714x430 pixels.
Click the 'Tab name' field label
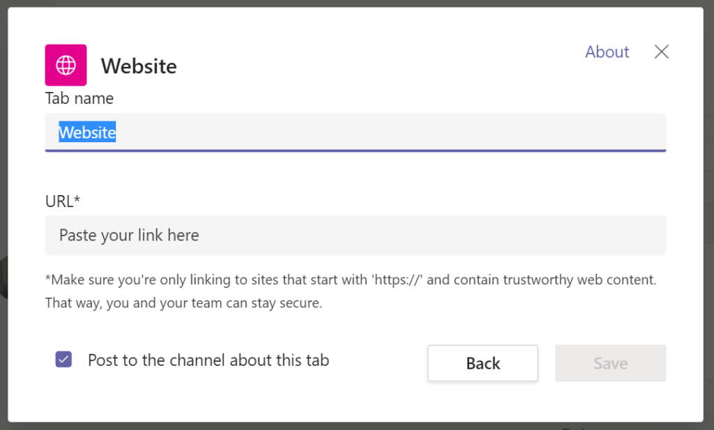pyautogui.click(x=80, y=98)
